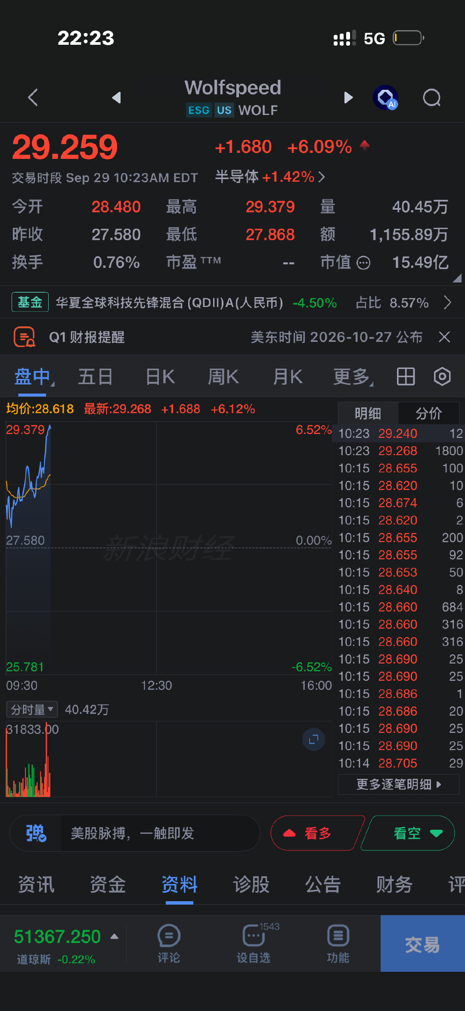
Task: Open 更多逐笔明细 link
Action: (x=399, y=784)
